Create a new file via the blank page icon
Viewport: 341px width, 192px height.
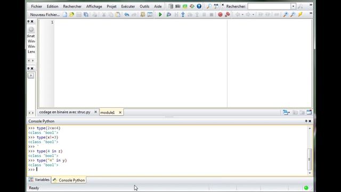[x=65, y=14]
